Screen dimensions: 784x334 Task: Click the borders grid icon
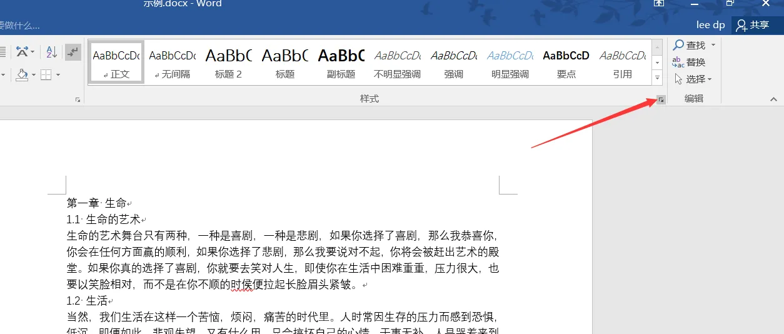point(46,75)
